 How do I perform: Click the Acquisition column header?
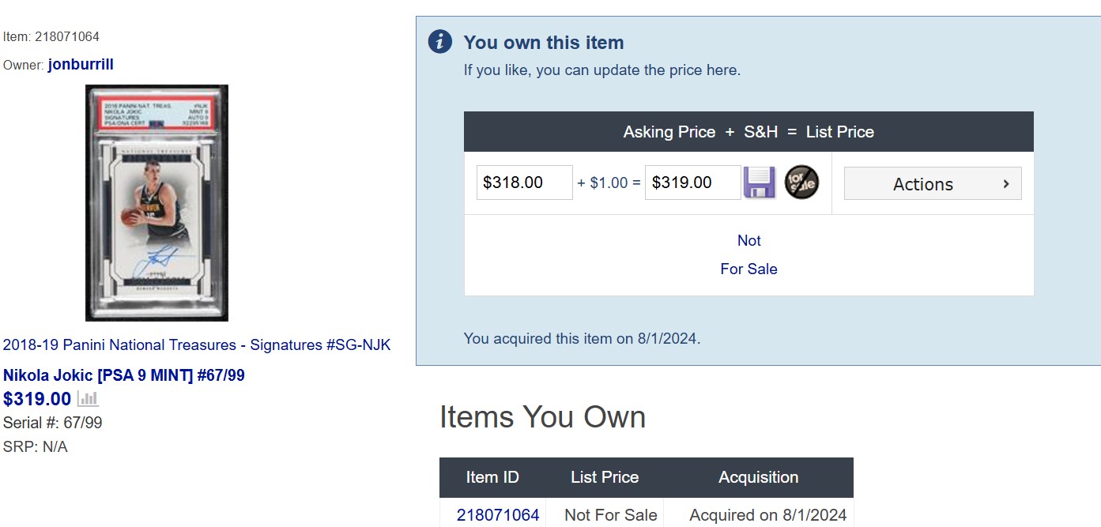click(x=758, y=477)
